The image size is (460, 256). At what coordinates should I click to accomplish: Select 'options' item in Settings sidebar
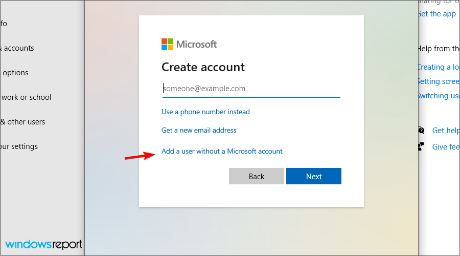coord(15,73)
